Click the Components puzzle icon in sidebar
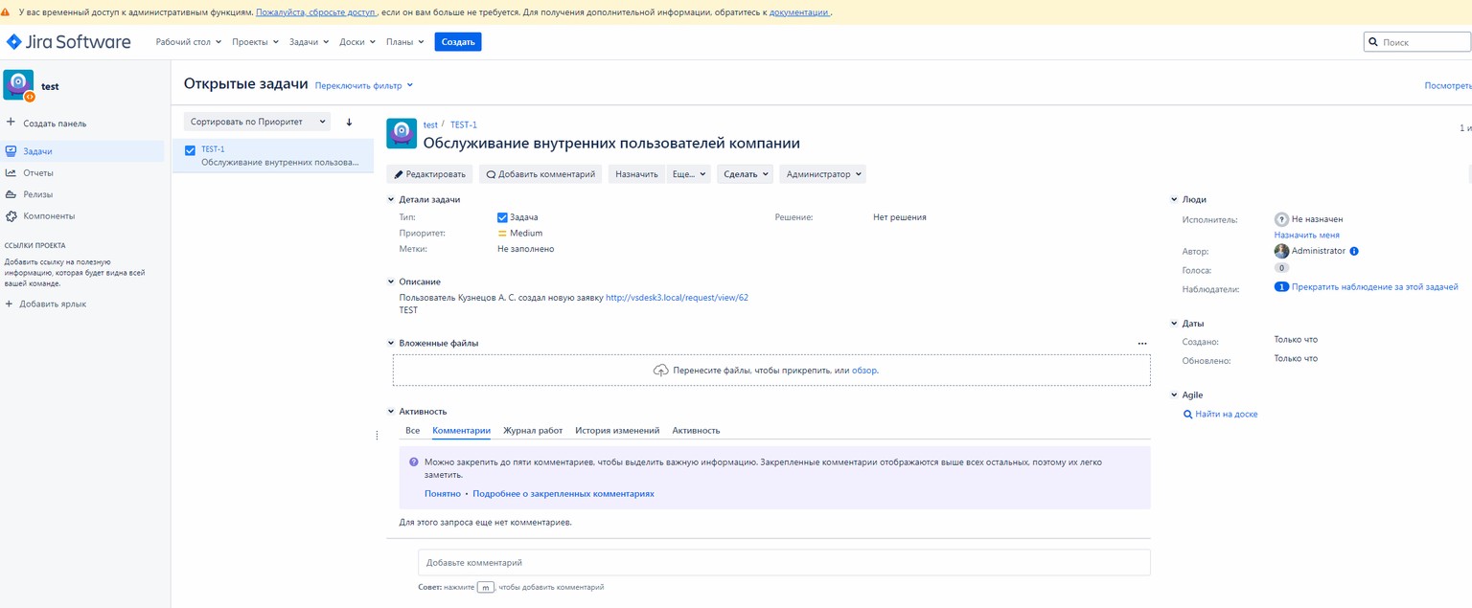Image resolution: width=1472 pixels, height=608 pixels. click(11, 216)
